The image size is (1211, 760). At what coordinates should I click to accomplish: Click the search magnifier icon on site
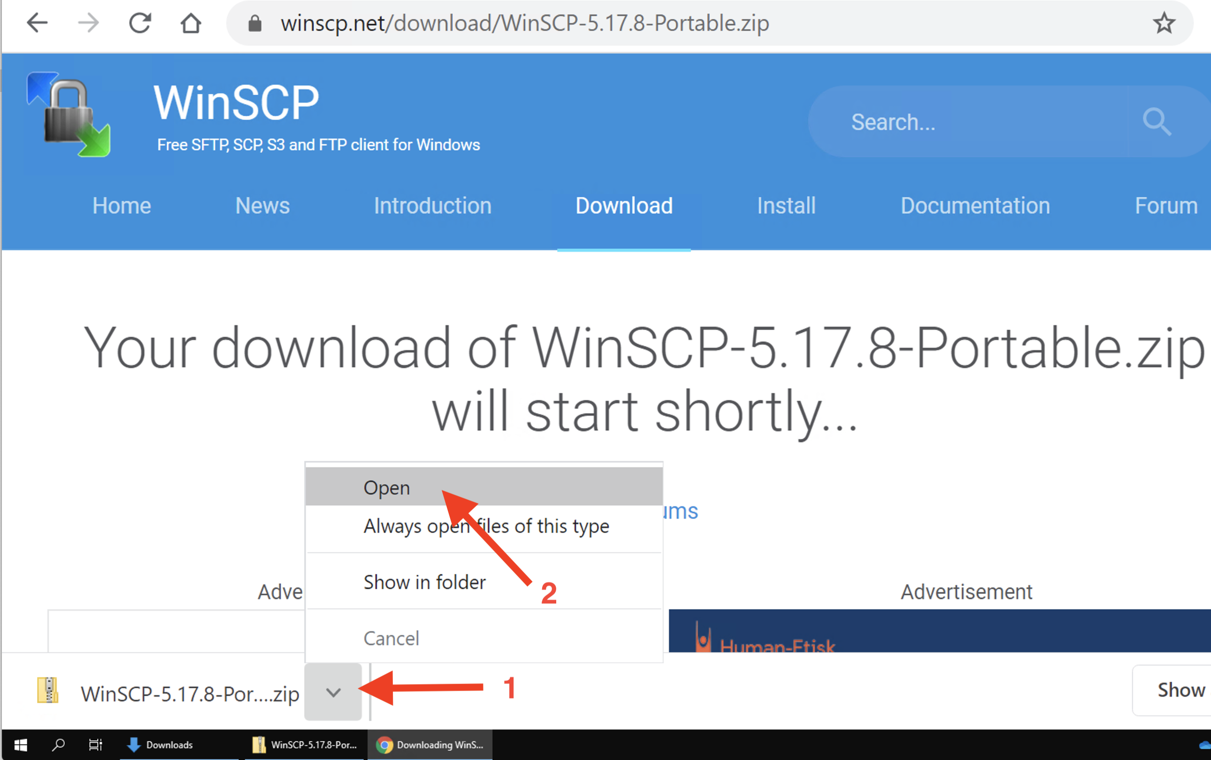(x=1156, y=122)
